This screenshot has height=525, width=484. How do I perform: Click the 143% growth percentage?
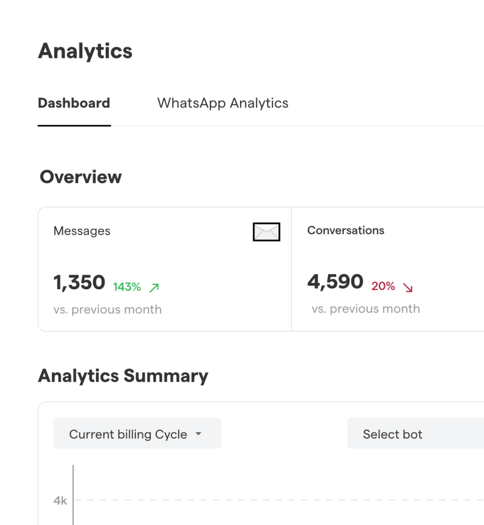(127, 287)
